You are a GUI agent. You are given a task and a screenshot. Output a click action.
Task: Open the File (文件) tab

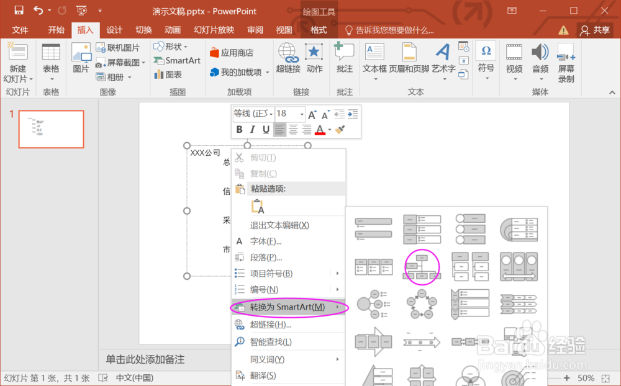pos(20,30)
